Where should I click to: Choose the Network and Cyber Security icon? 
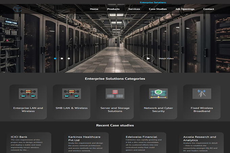tap(158, 94)
